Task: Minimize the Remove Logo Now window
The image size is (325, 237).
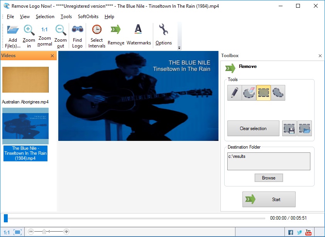Action: 281,6
